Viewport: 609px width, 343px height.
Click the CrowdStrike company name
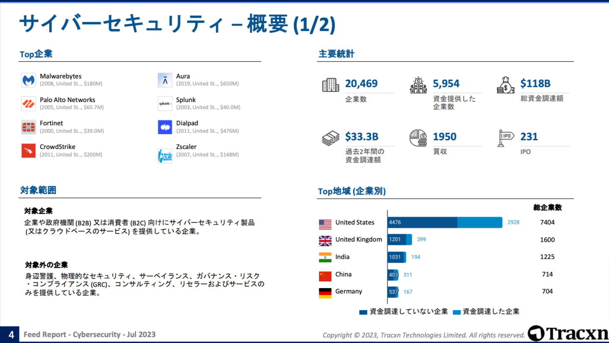[57, 147]
